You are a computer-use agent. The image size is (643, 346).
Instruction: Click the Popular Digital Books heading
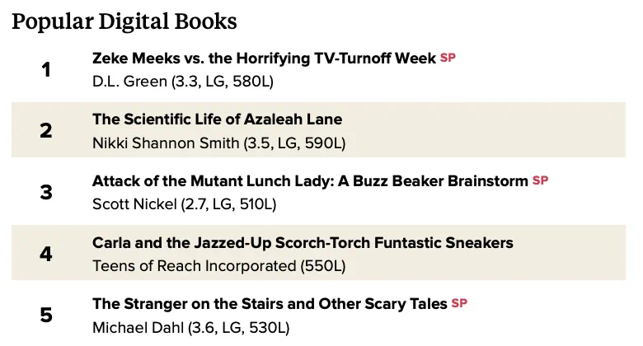tap(124, 21)
